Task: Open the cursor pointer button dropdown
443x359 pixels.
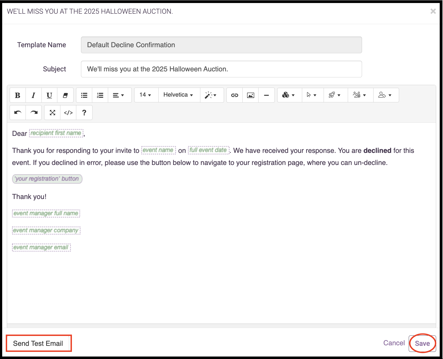Action: [313, 95]
